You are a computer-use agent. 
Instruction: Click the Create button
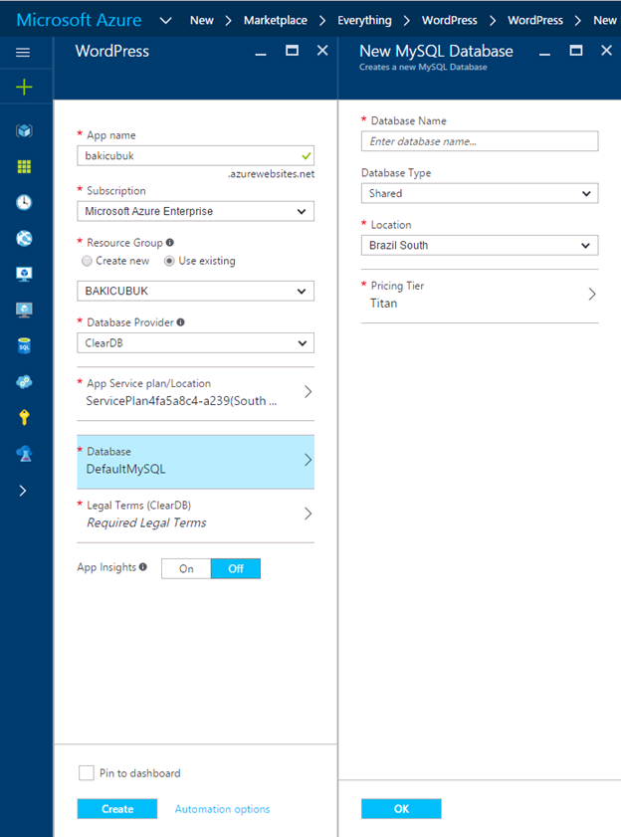[117, 809]
